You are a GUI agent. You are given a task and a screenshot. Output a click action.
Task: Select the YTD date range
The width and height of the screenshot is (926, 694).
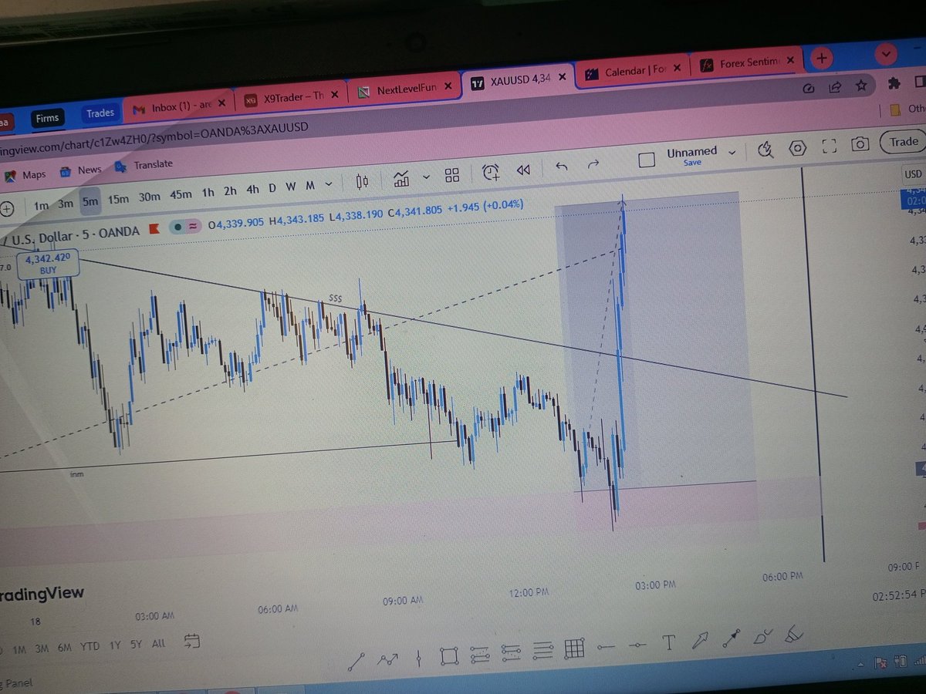pyautogui.click(x=90, y=646)
